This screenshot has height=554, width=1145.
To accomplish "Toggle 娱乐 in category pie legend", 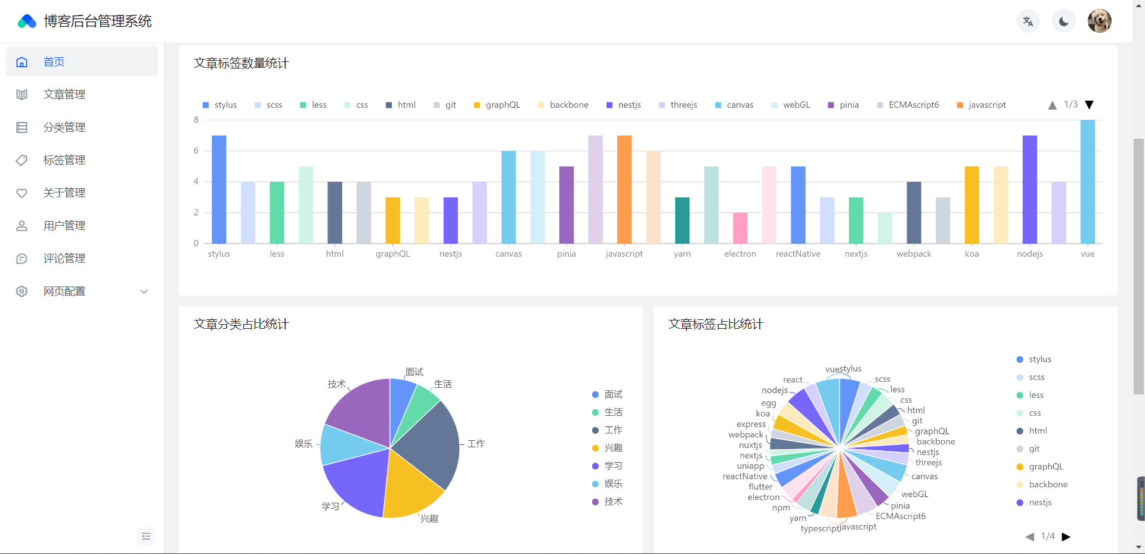I will [607, 484].
